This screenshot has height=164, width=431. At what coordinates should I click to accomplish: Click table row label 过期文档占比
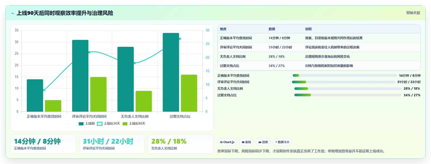click(230, 66)
